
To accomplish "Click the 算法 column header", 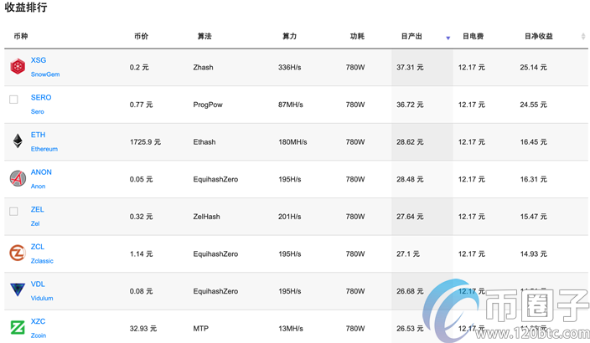I will click(204, 37).
